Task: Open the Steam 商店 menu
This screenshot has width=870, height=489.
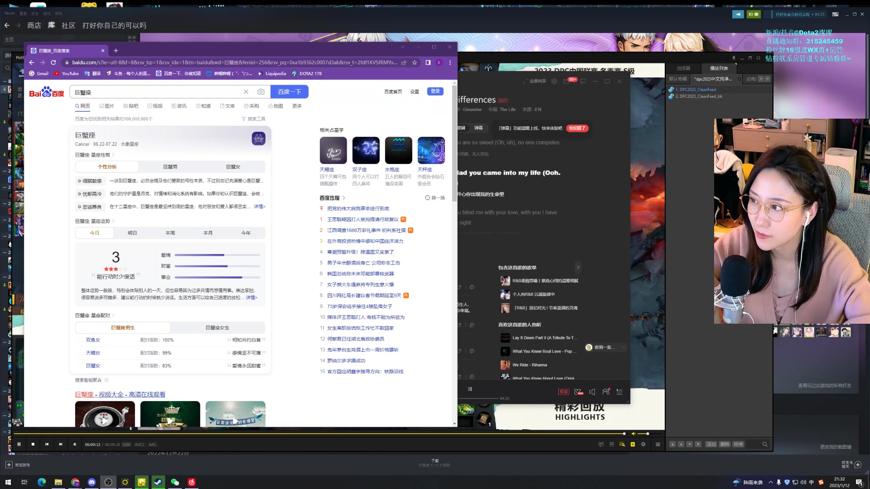Action: click(x=34, y=25)
